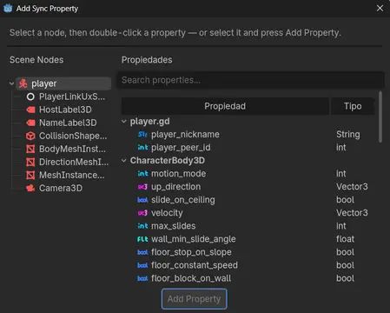Click the CollisionShape cube icon
Image resolution: width=390 pixels, height=313 pixels.
[30, 136]
